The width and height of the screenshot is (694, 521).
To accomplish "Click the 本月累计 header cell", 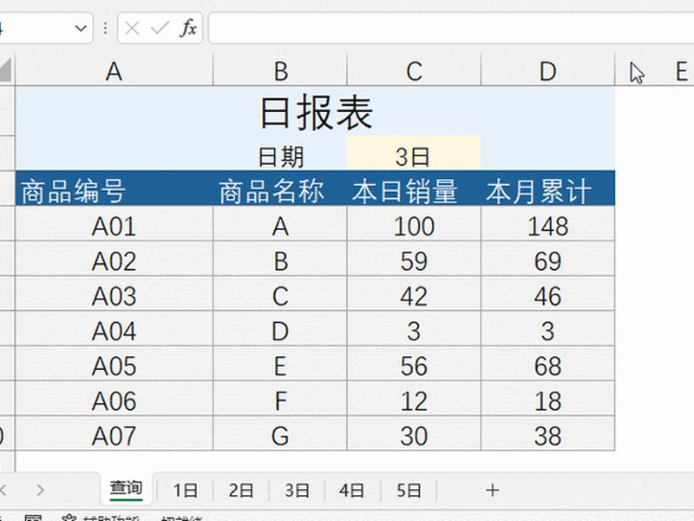I will (548, 188).
